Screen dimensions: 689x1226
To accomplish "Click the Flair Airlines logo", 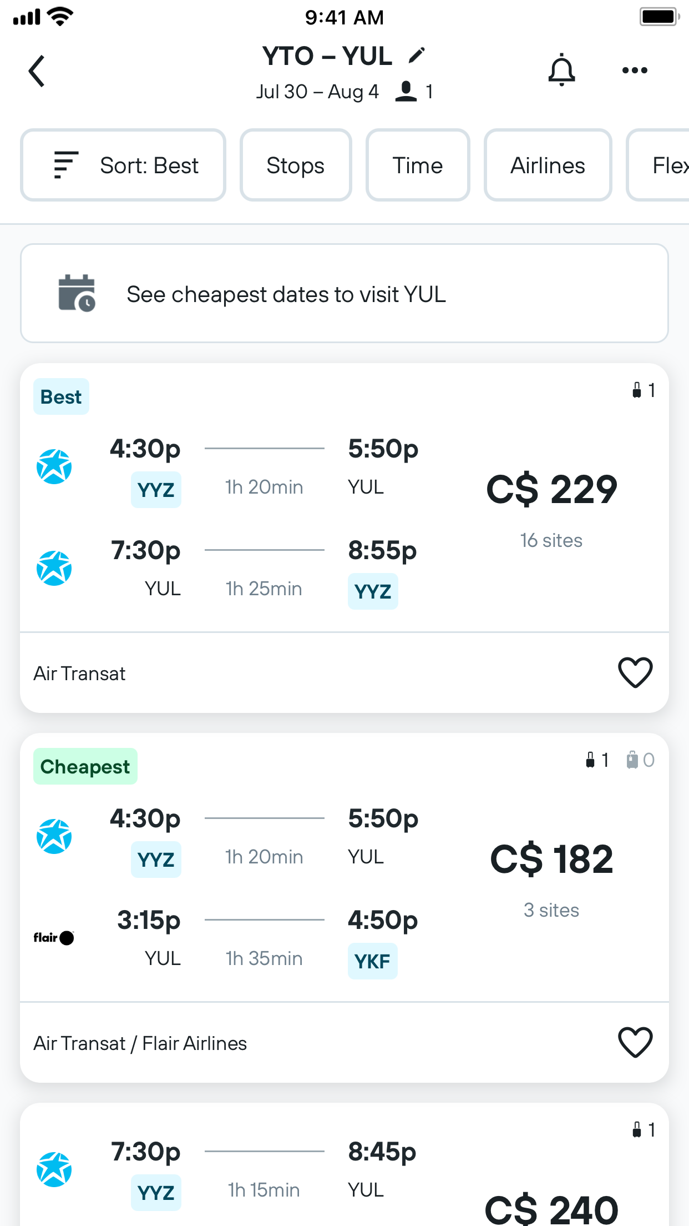I will 54,937.
